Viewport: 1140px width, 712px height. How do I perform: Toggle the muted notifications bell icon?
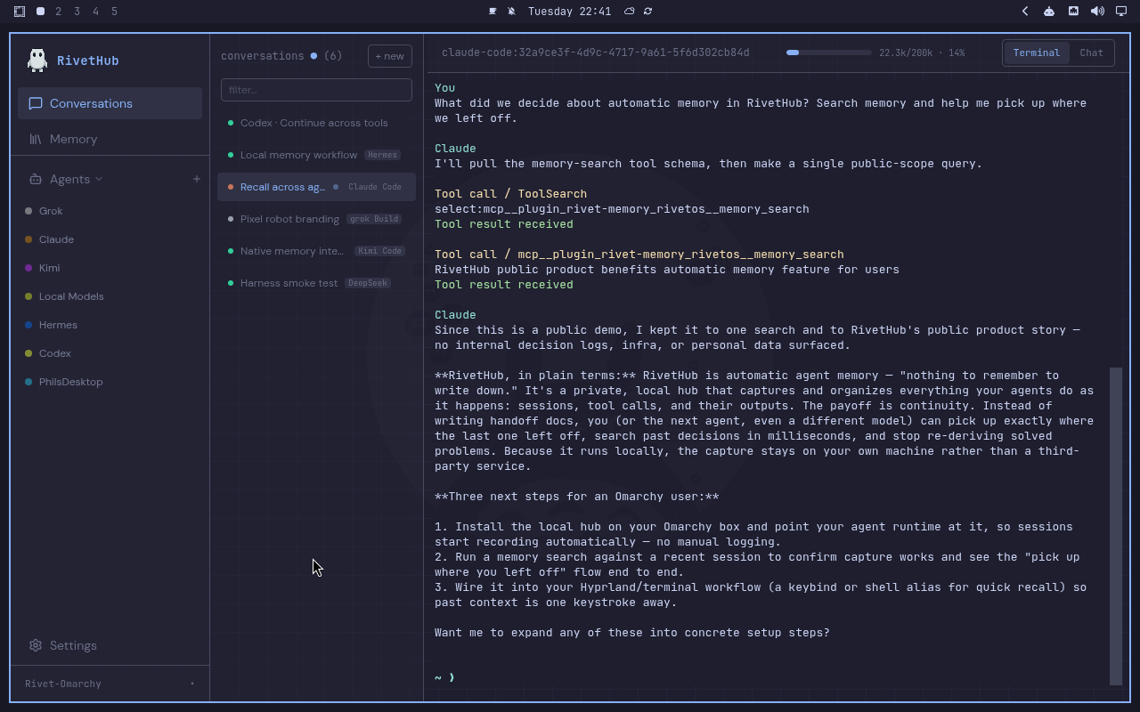pyautogui.click(x=512, y=12)
